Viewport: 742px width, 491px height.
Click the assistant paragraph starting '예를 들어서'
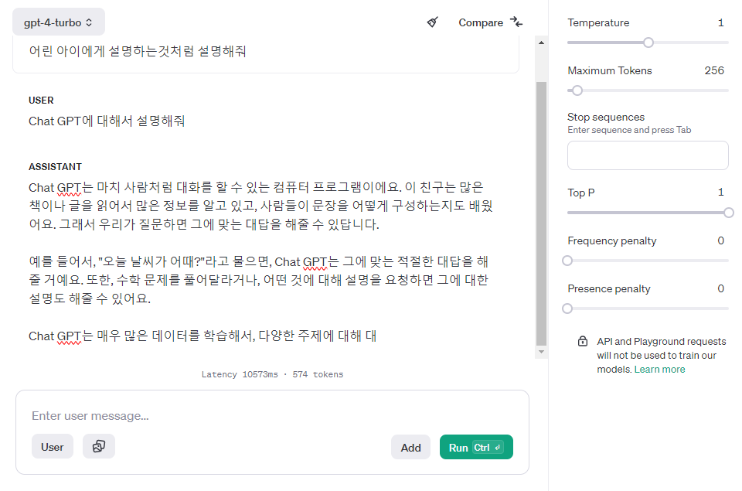pyautogui.click(x=258, y=280)
